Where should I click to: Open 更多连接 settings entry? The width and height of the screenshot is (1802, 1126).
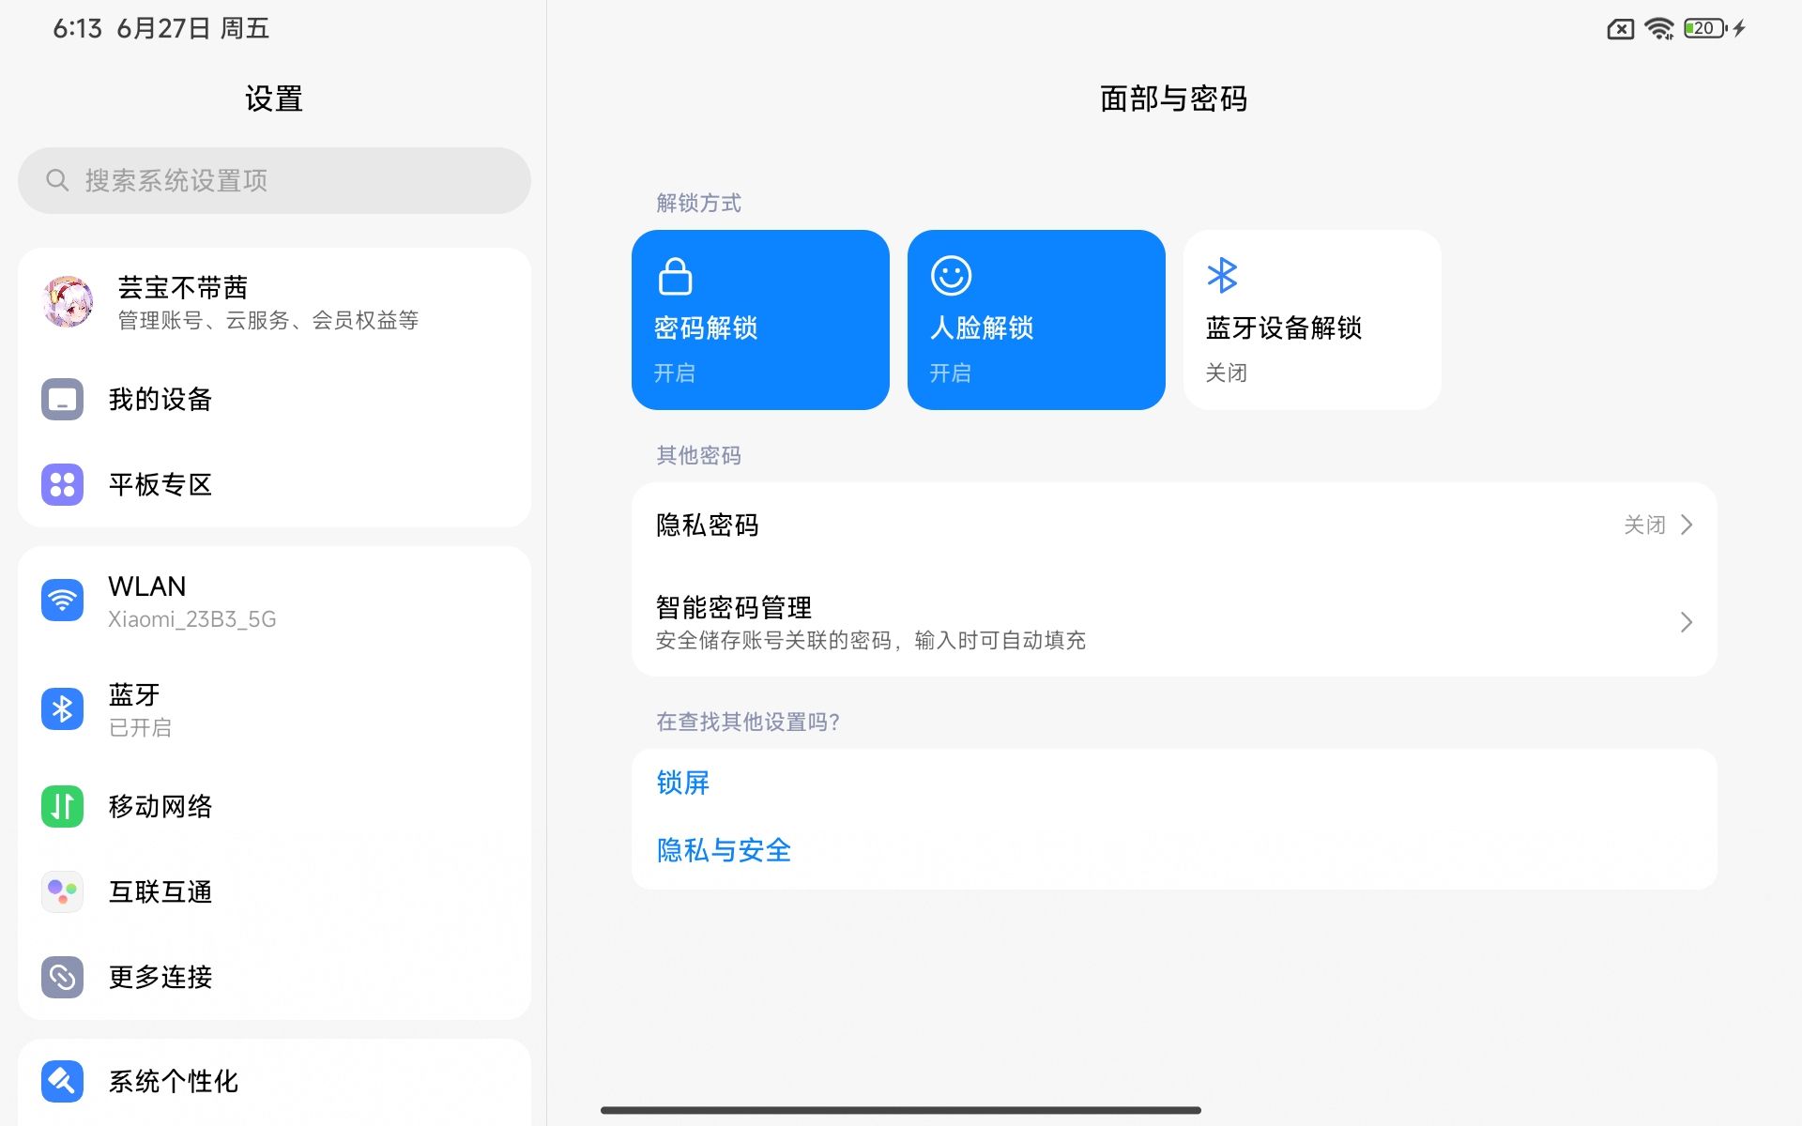point(274,977)
